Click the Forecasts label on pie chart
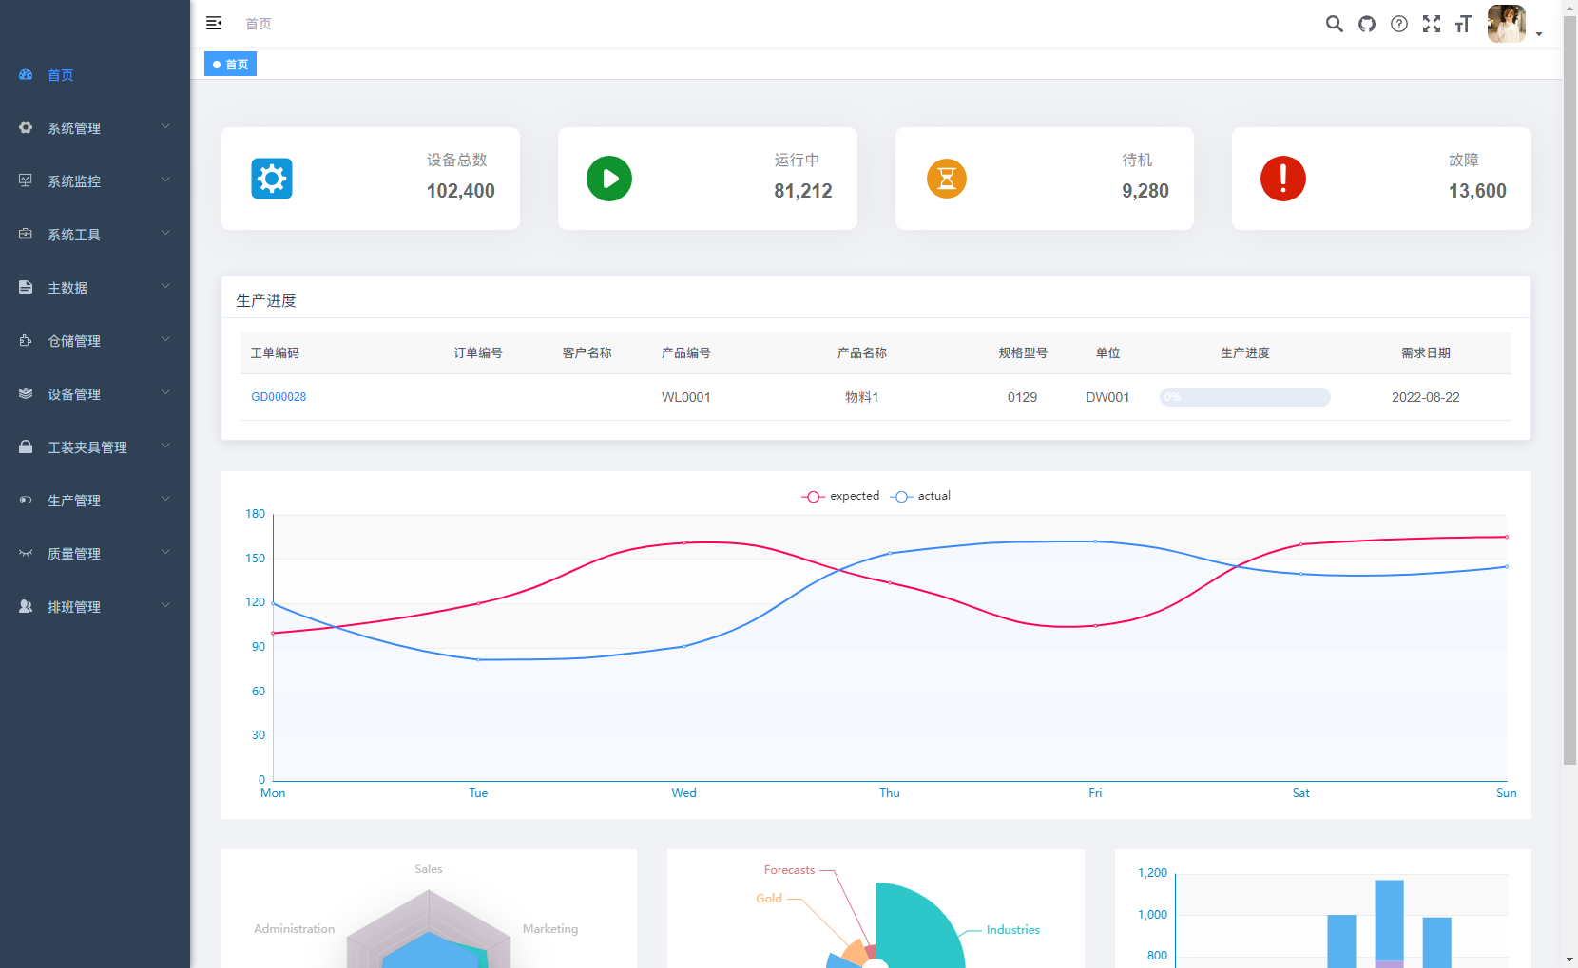The width and height of the screenshot is (1578, 968). pyautogui.click(x=790, y=870)
